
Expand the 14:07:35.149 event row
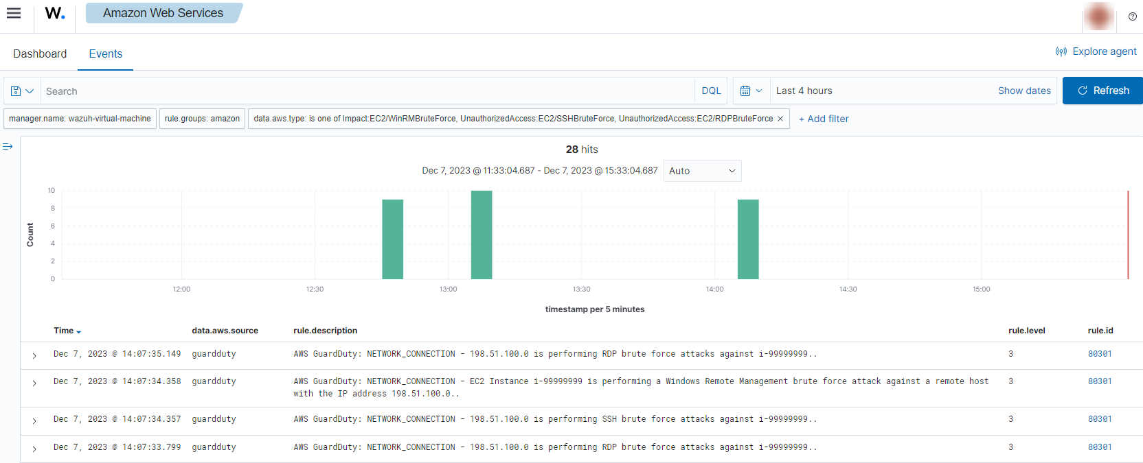click(34, 355)
